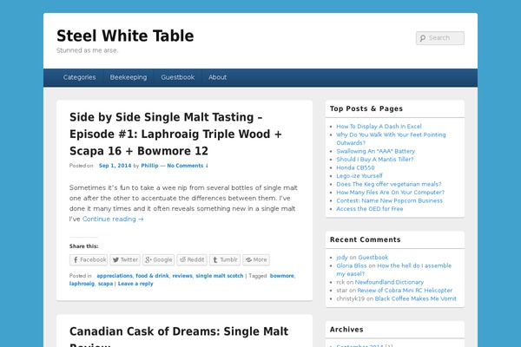Open How the hell do I assemble my easel
The height and width of the screenshot is (347, 521).
tap(393, 270)
